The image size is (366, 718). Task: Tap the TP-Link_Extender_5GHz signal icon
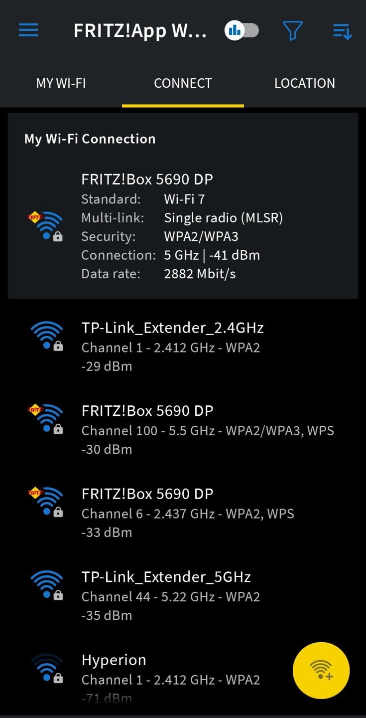pyautogui.click(x=47, y=585)
